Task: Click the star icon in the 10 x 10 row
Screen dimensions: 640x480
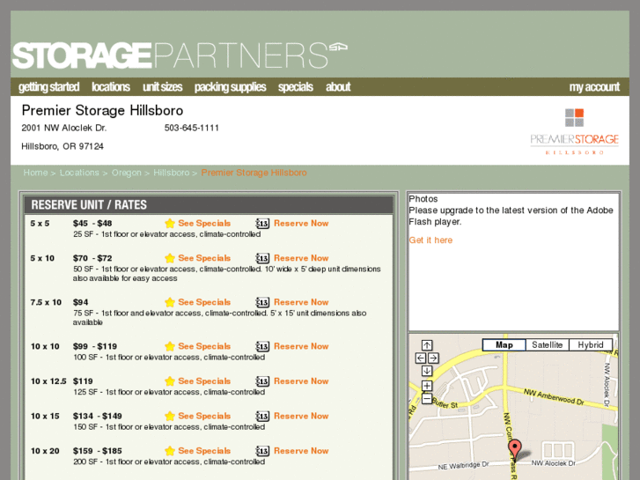Action: pos(170,346)
